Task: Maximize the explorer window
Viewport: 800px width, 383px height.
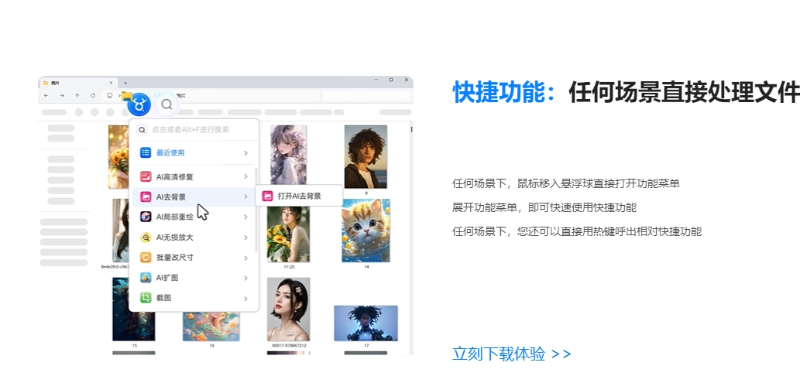Action: (x=391, y=80)
